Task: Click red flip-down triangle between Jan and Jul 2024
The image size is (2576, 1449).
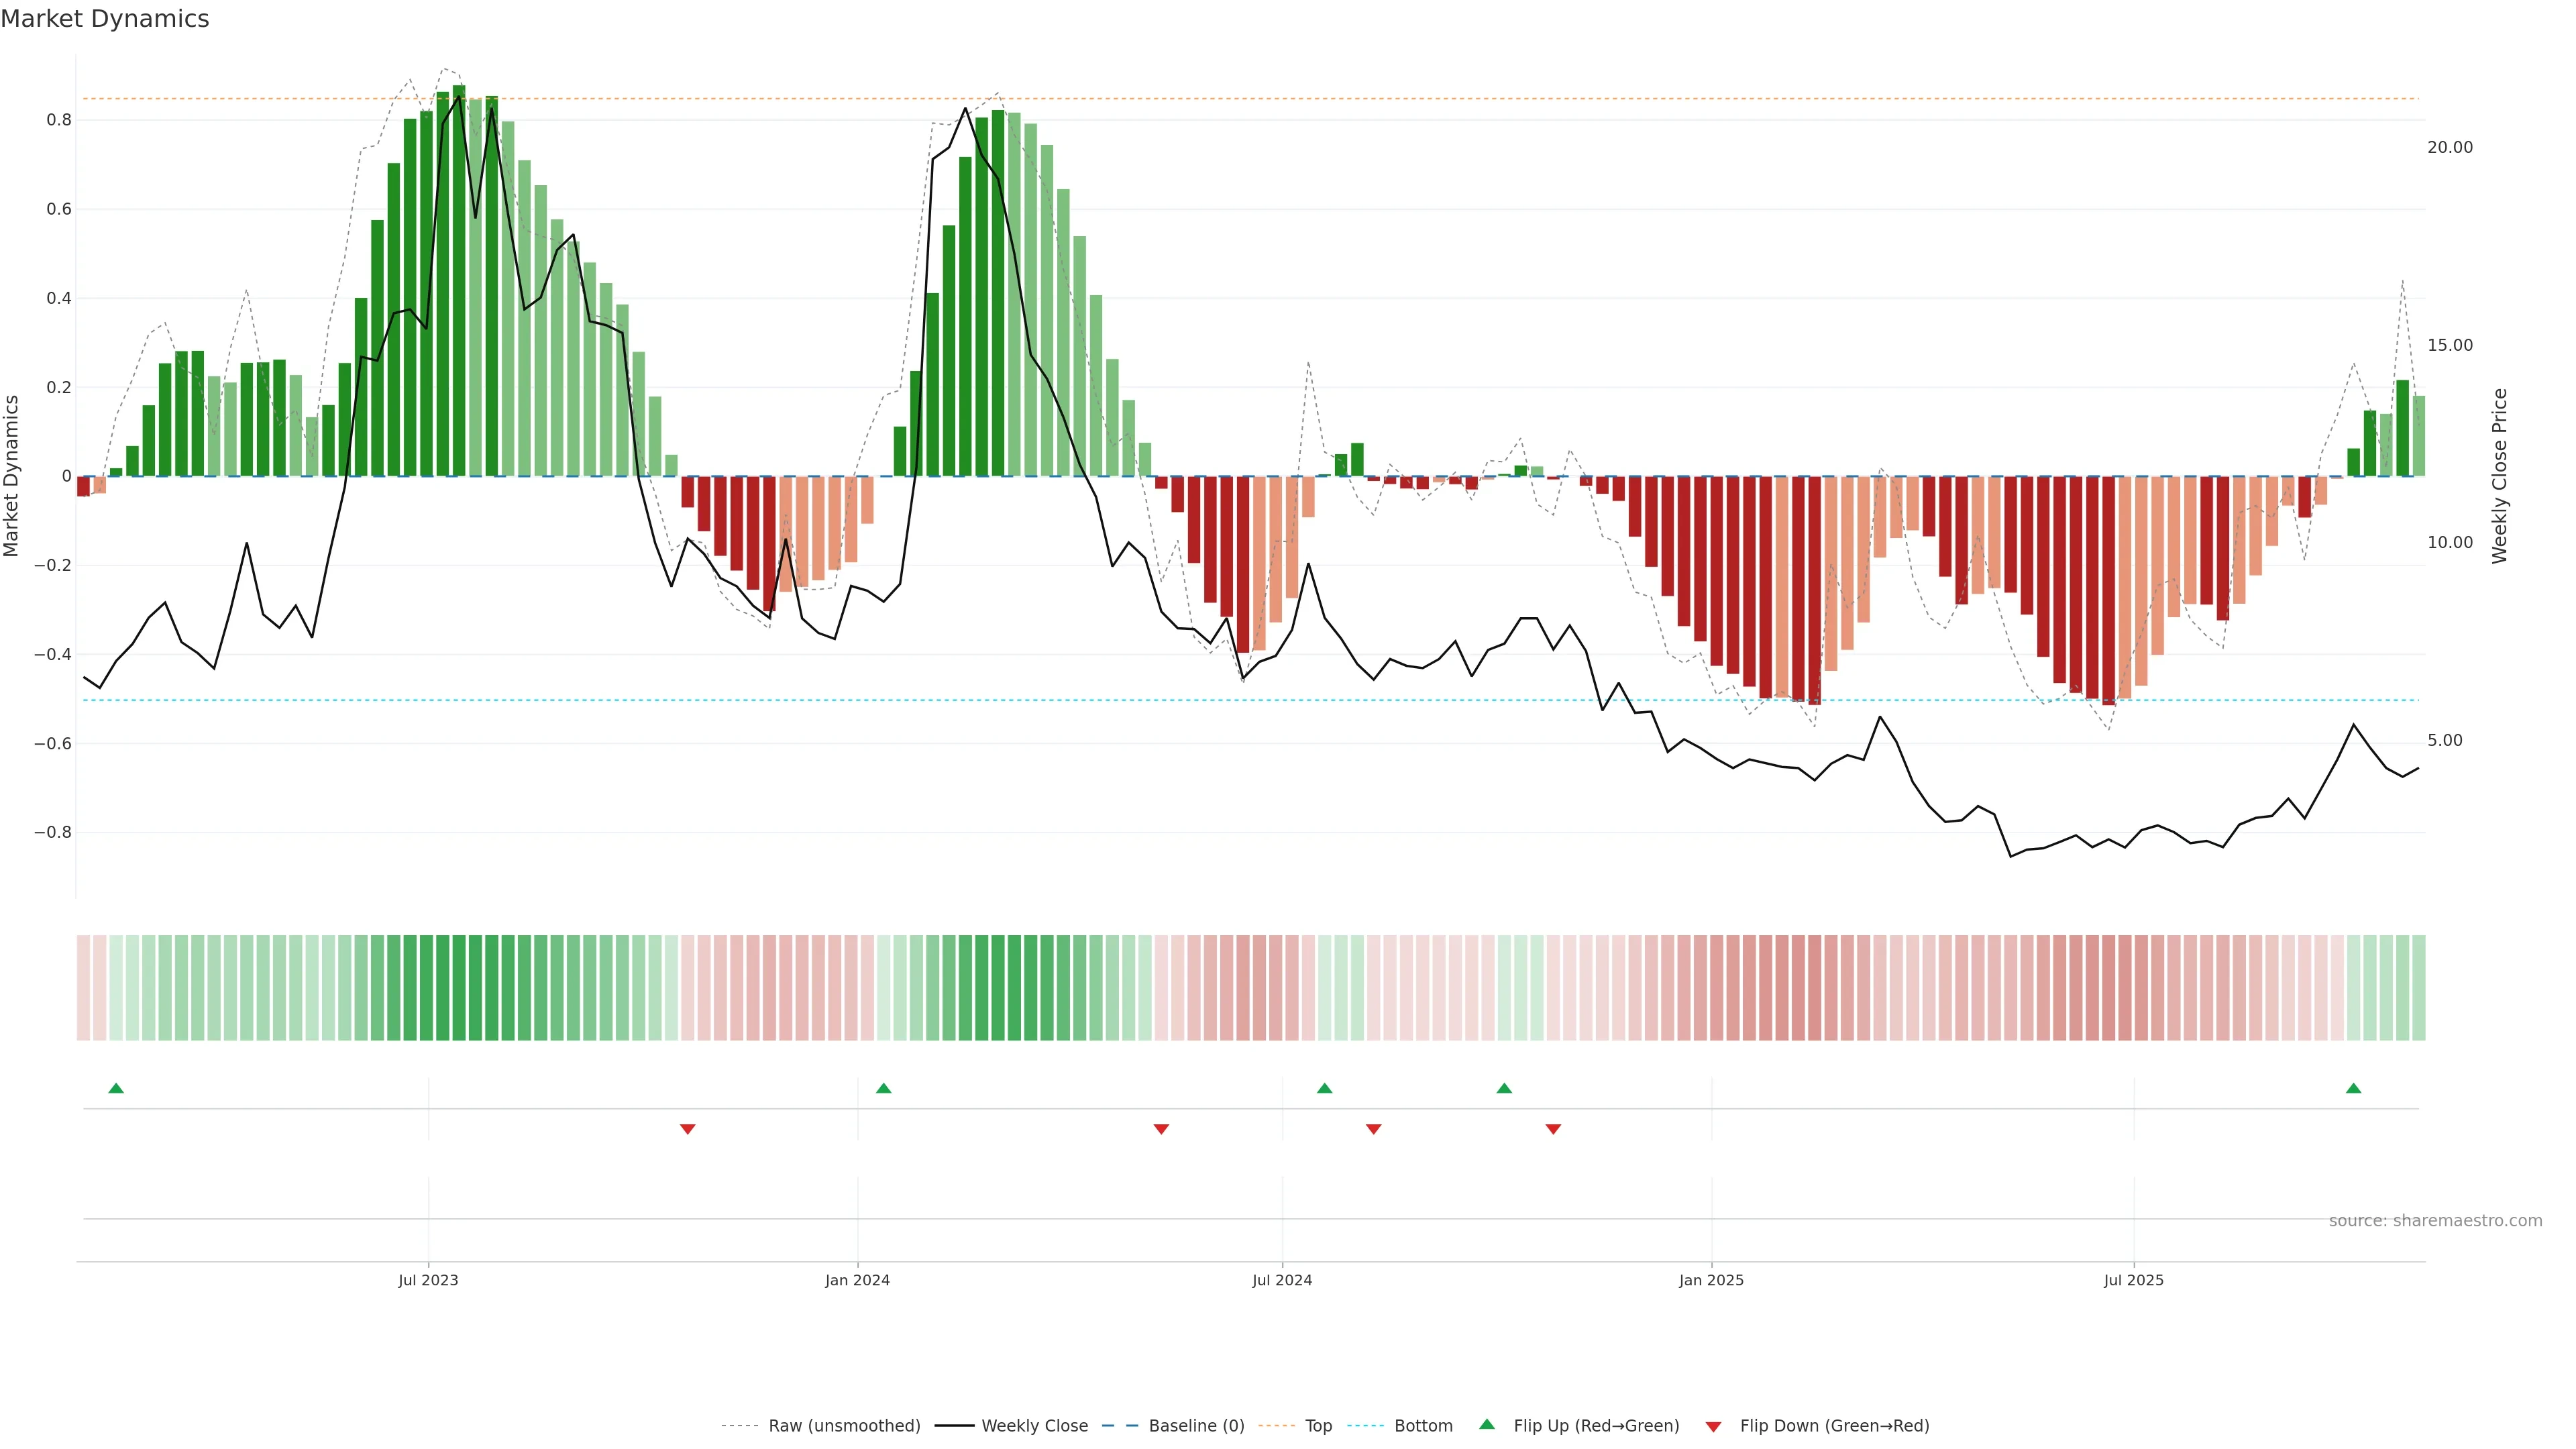Action: tap(1161, 1129)
